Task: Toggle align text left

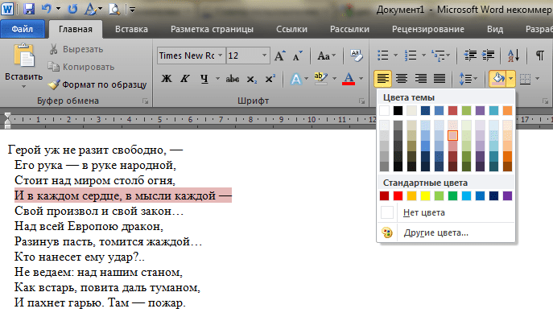Action: click(x=382, y=79)
